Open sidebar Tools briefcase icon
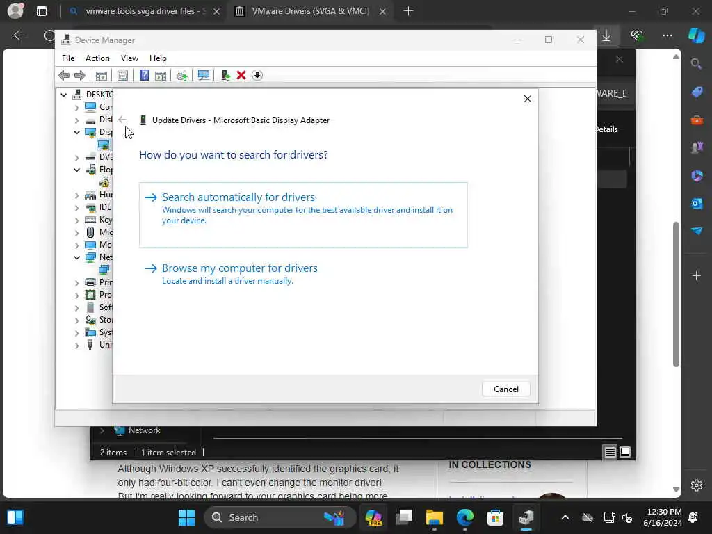Screen dimensions: 712x534 697,120
